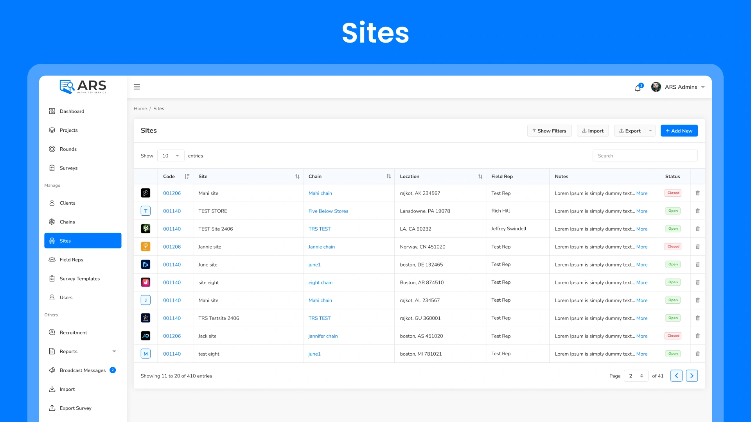Sort table by Code column
Viewport: 751px width, 422px height.
pyautogui.click(x=187, y=177)
